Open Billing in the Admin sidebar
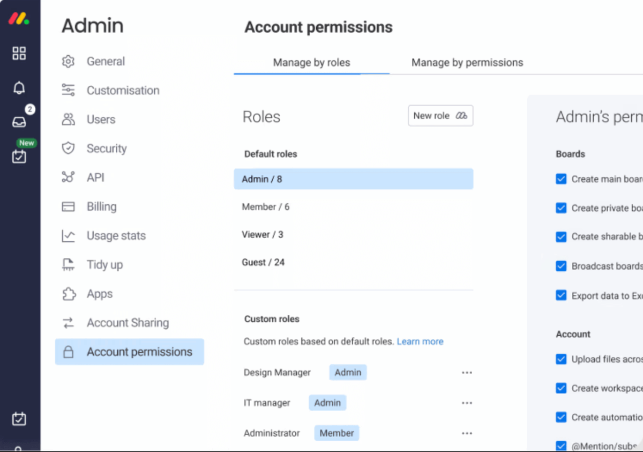 click(x=101, y=207)
